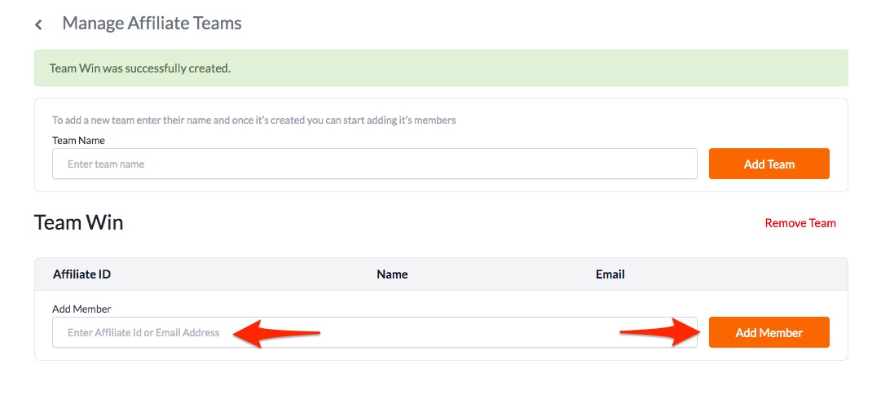Focus the Affiliate Id or Email field
The image size is (881, 399).
(375, 332)
